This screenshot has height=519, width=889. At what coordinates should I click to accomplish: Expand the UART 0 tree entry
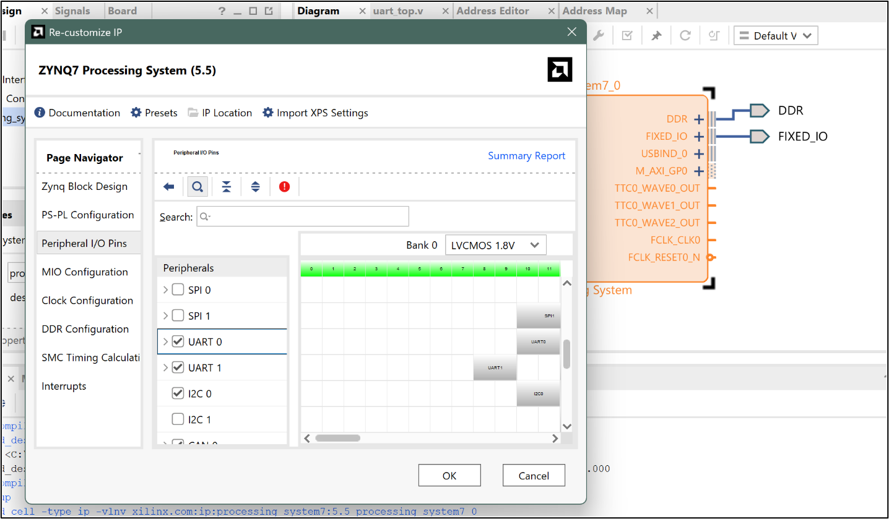(166, 341)
